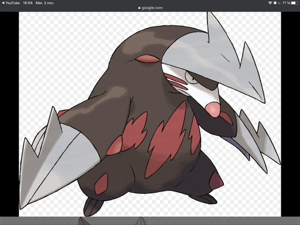Tap the lock icon beside google.com
Screen dimensions: 300x225
[139, 8]
